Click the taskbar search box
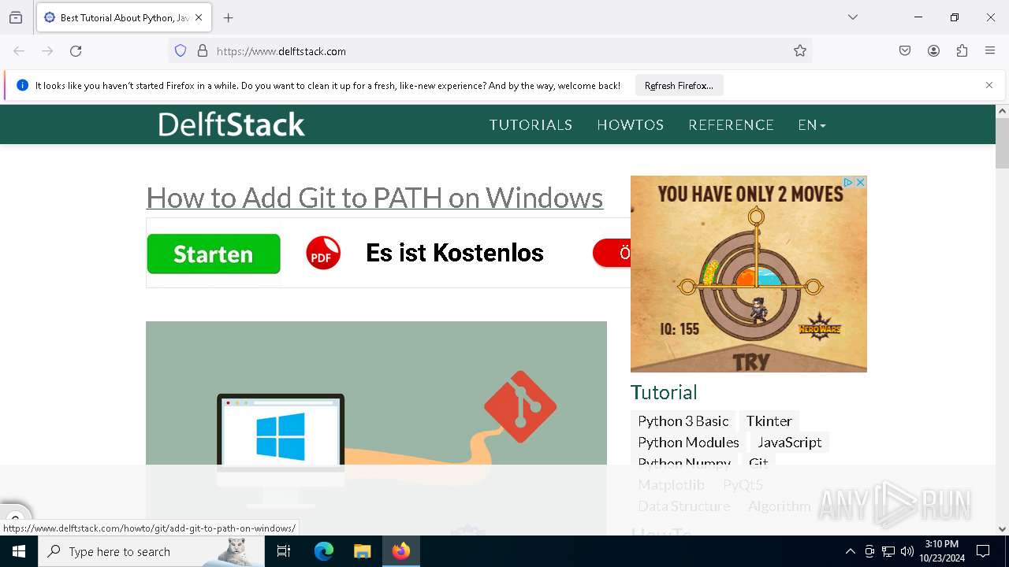1009x567 pixels. click(x=151, y=551)
